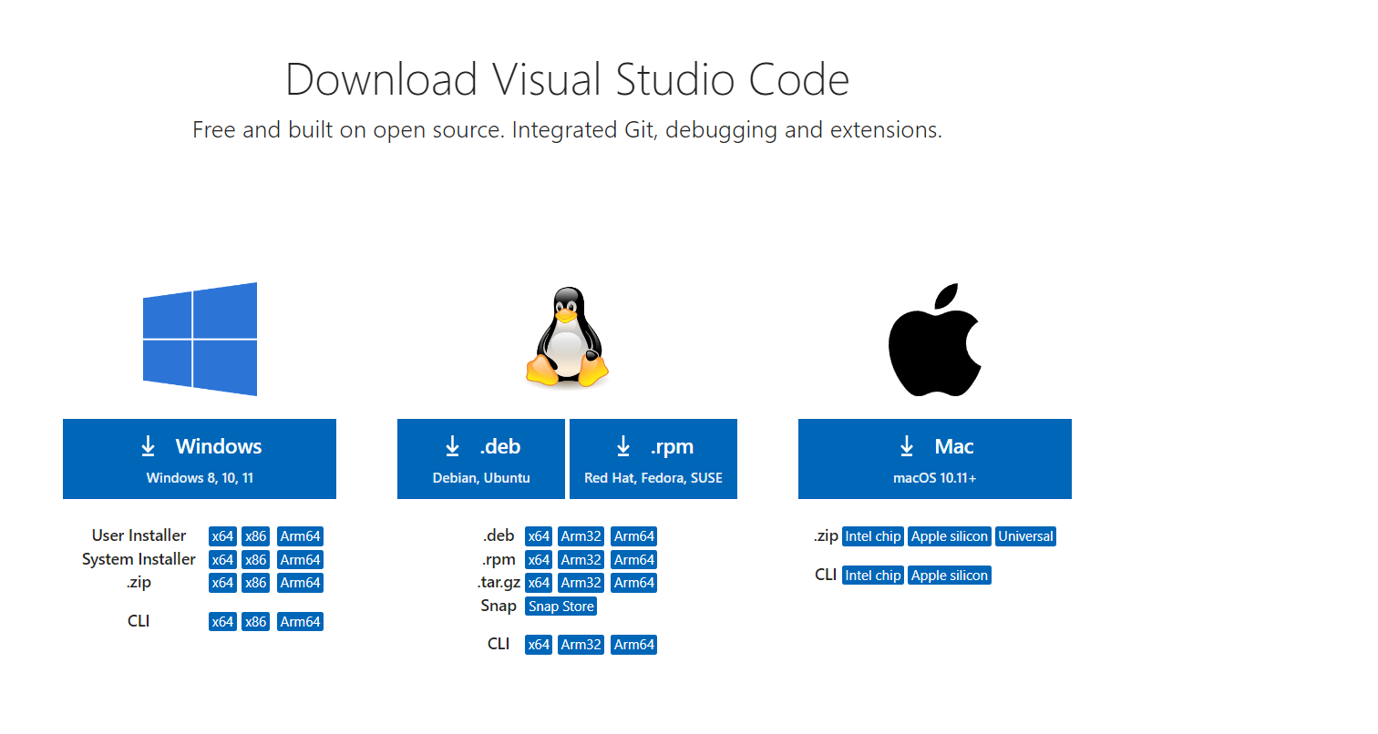
Task: Click the Linux Tux penguin icon
Action: click(x=567, y=338)
